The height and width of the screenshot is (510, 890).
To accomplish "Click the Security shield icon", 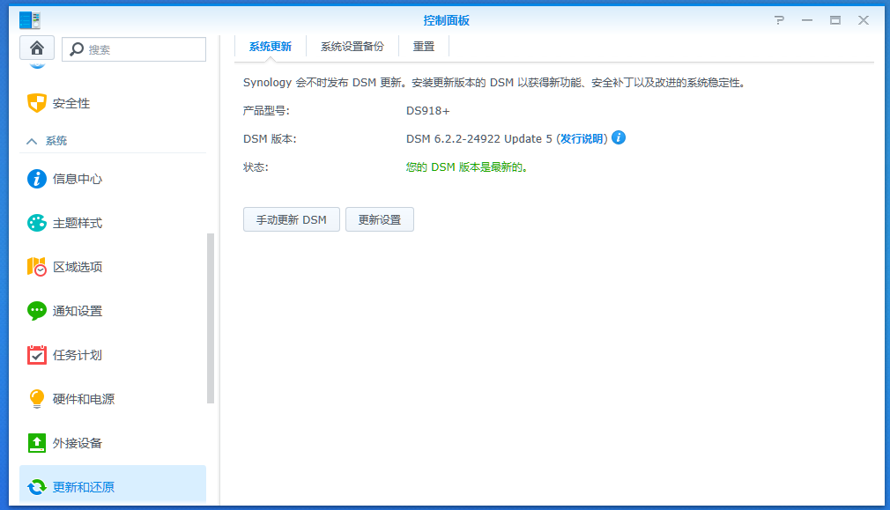I will pos(37,103).
